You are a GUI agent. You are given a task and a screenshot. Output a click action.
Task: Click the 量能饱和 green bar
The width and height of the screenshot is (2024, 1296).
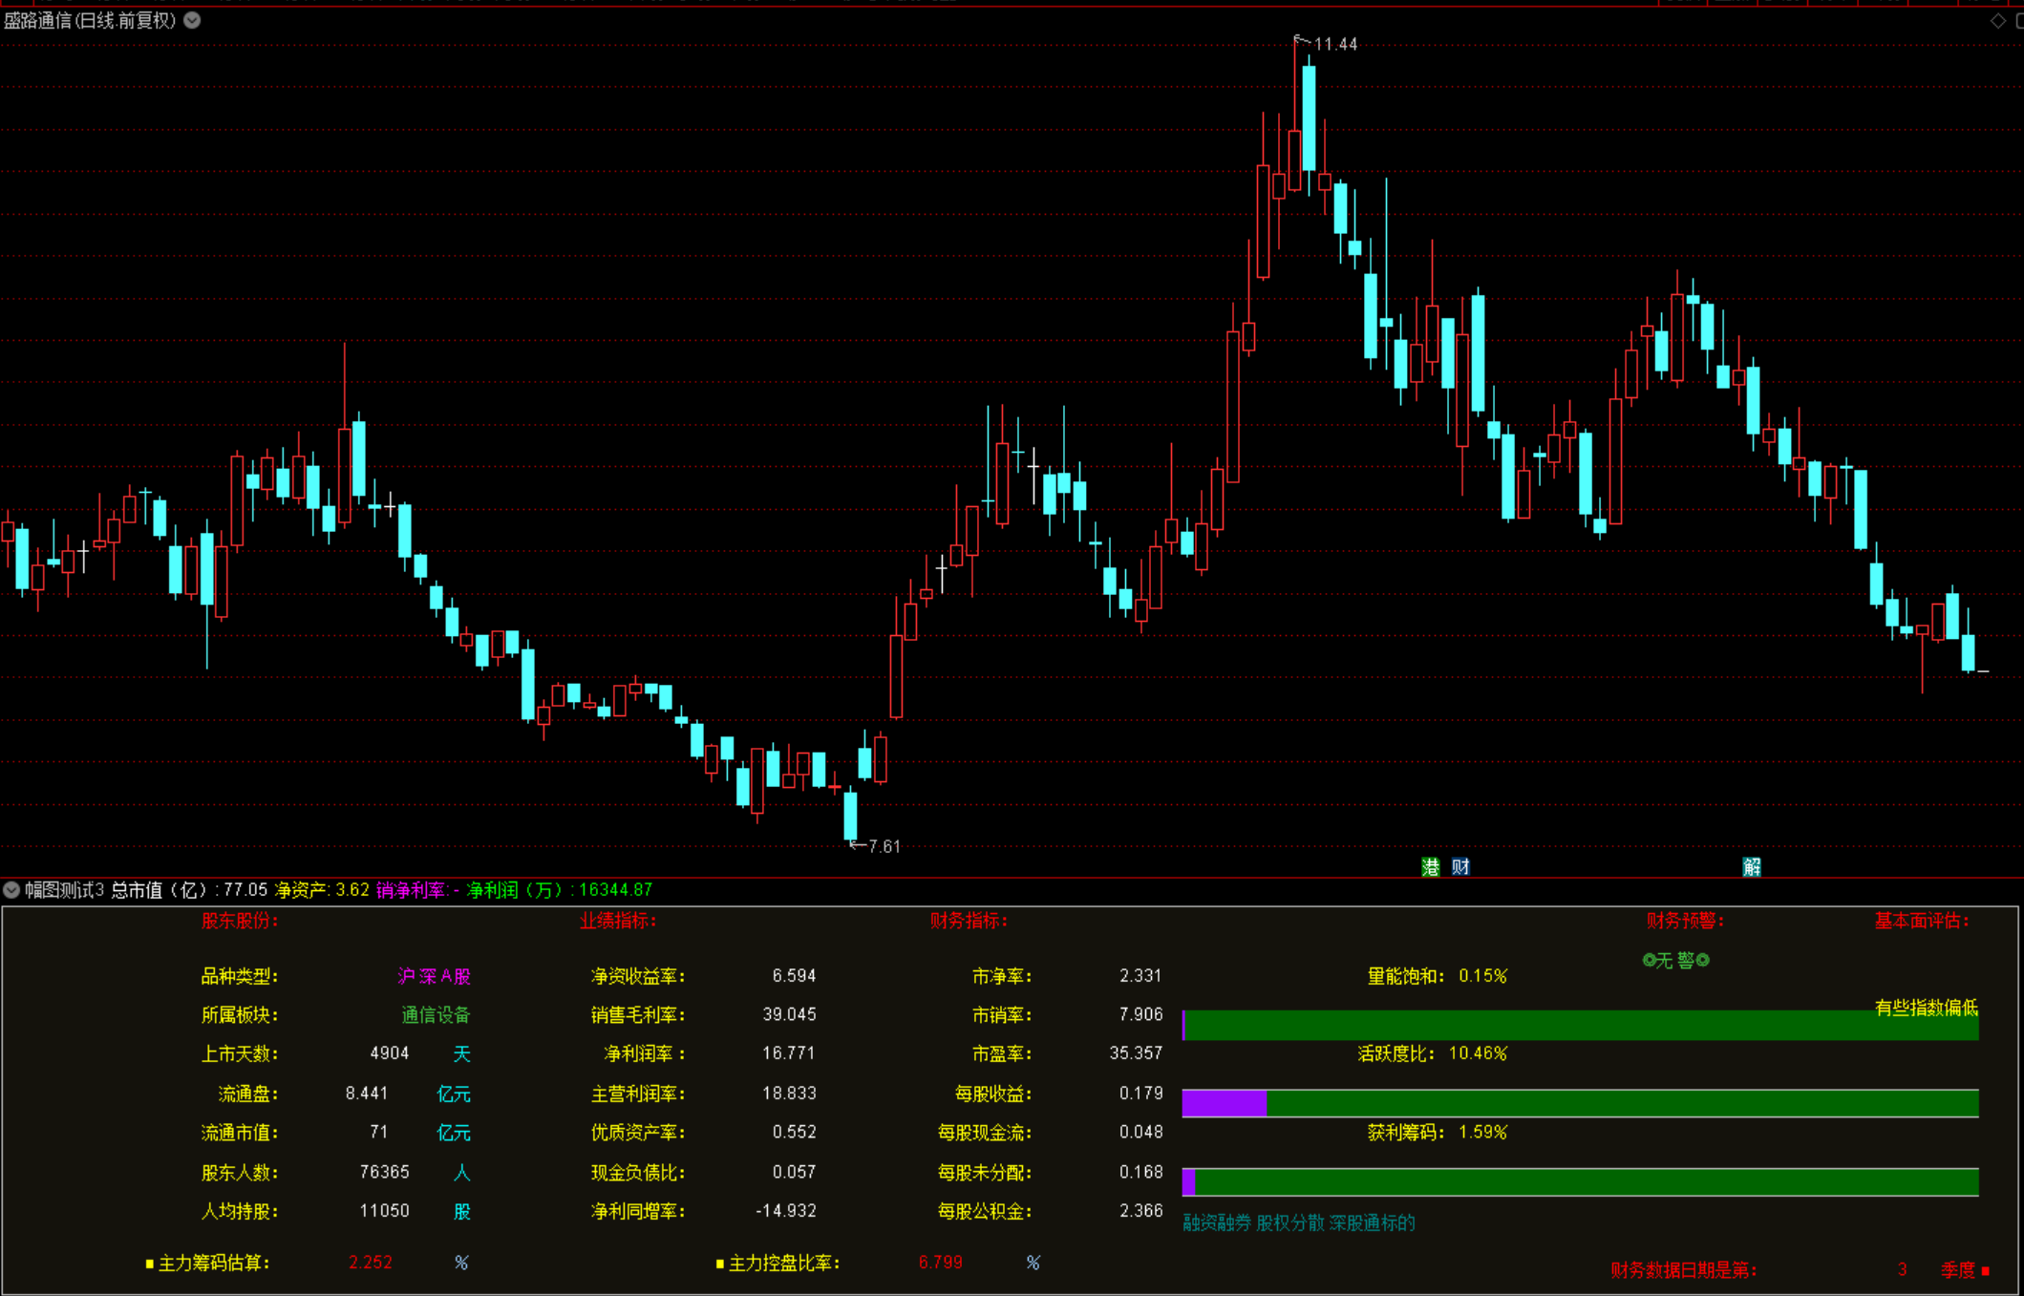pos(1580,1025)
